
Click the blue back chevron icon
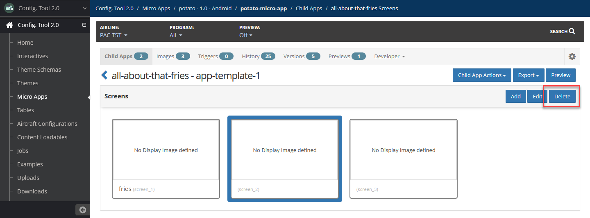(104, 75)
